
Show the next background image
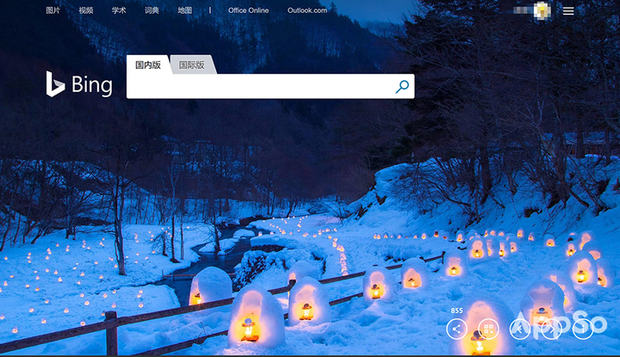pyautogui.click(x=551, y=329)
